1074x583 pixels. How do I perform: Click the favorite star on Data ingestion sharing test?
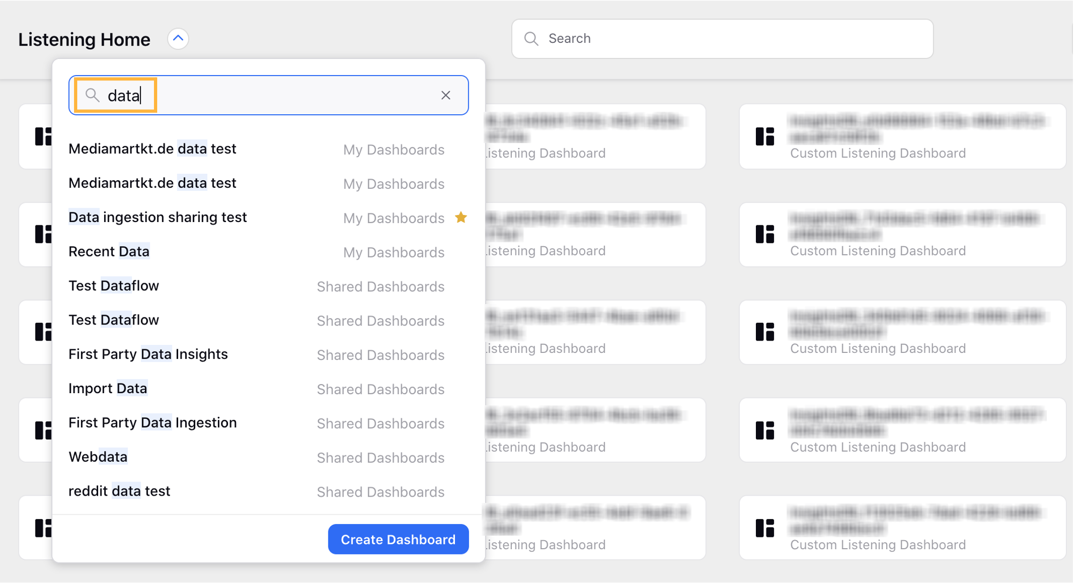click(461, 217)
